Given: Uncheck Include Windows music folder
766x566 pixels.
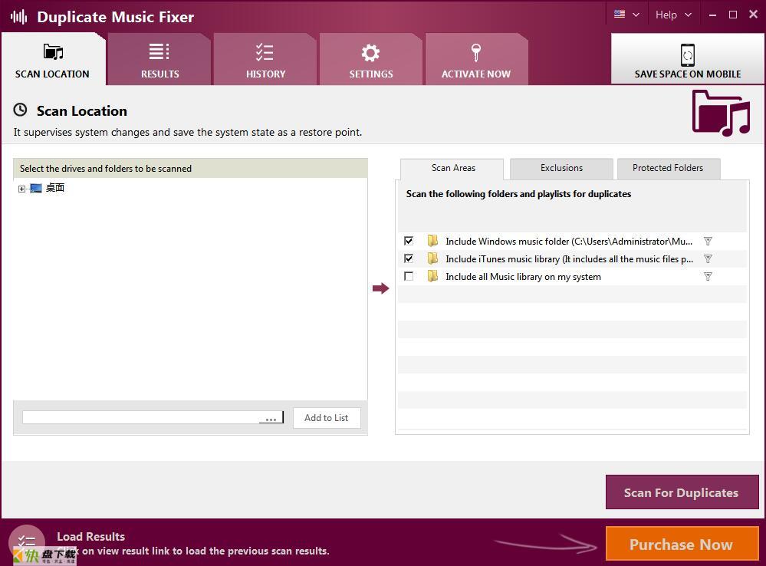Looking at the screenshot, I should coord(409,241).
